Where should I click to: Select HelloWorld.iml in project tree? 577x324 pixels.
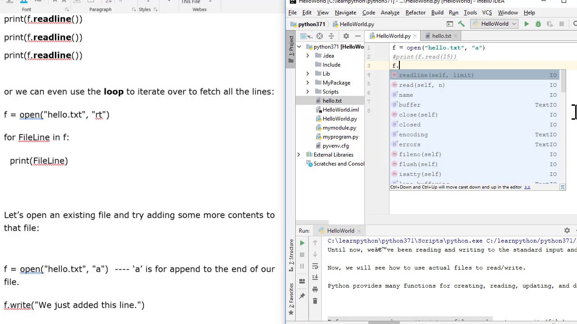point(340,110)
